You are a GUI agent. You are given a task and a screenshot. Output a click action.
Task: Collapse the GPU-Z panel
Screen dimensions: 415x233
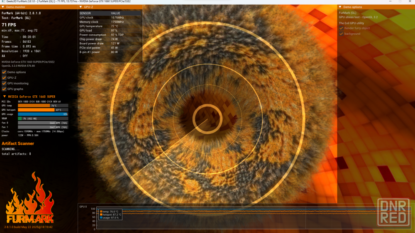[x=81, y=7]
